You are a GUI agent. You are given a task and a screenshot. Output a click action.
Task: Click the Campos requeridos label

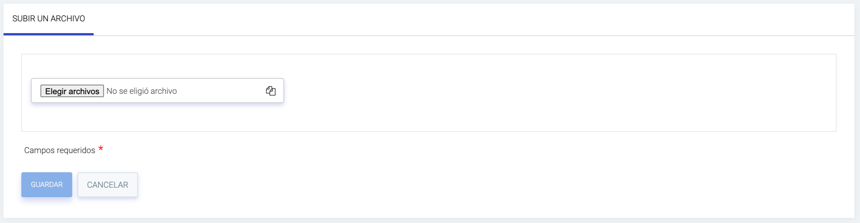[60, 150]
